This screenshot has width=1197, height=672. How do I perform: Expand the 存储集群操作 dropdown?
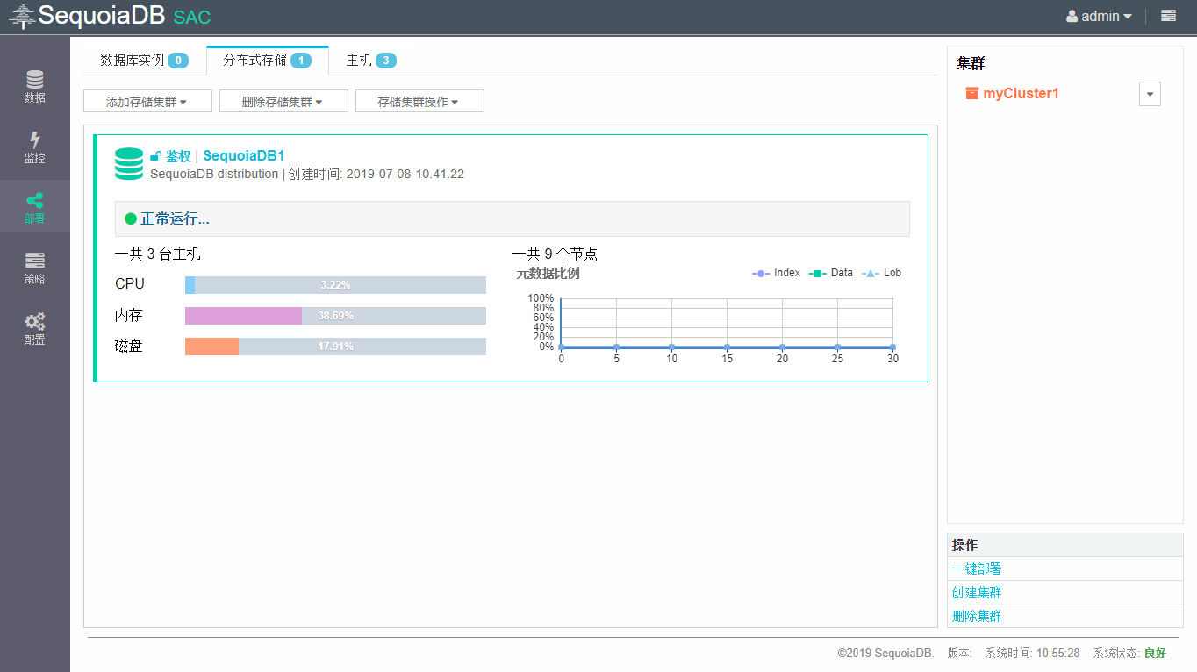coord(419,102)
